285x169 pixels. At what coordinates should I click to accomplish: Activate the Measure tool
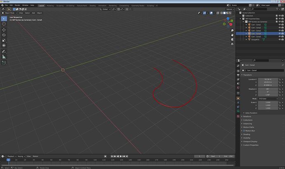point(4,57)
